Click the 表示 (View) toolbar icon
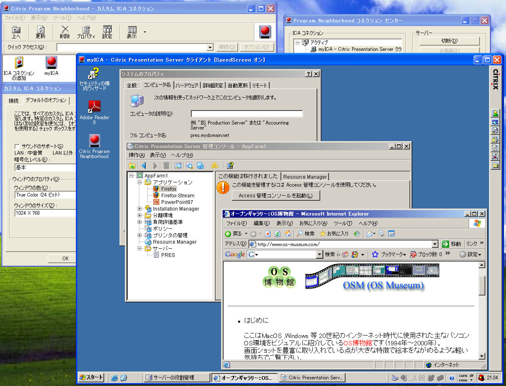The height and width of the screenshot is (386, 506). [x=132, y=32]
